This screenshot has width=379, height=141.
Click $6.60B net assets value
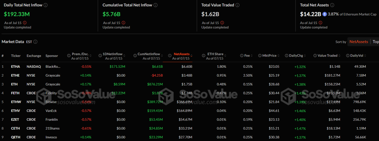[x=187, y=67]
